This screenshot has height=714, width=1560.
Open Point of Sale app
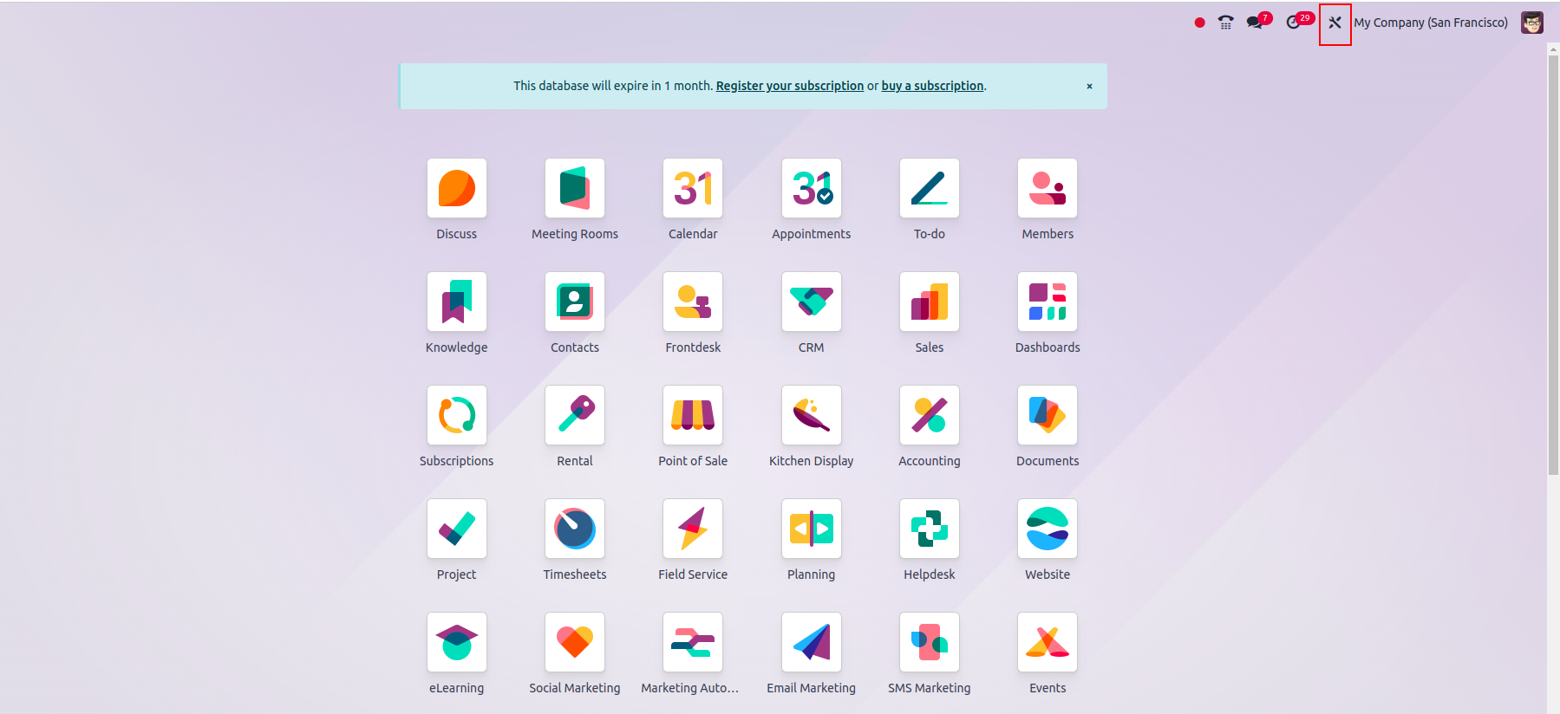[x=692, y=416]
